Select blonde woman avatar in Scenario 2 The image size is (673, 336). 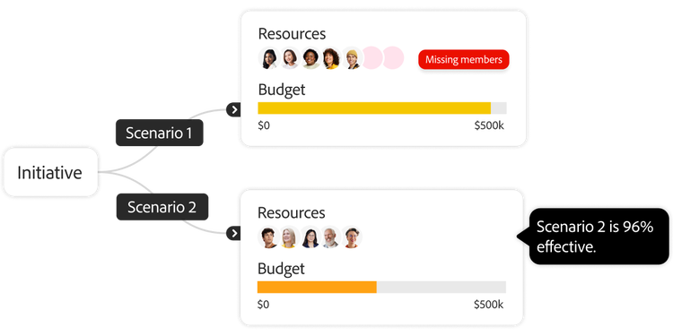pos(289,237)
